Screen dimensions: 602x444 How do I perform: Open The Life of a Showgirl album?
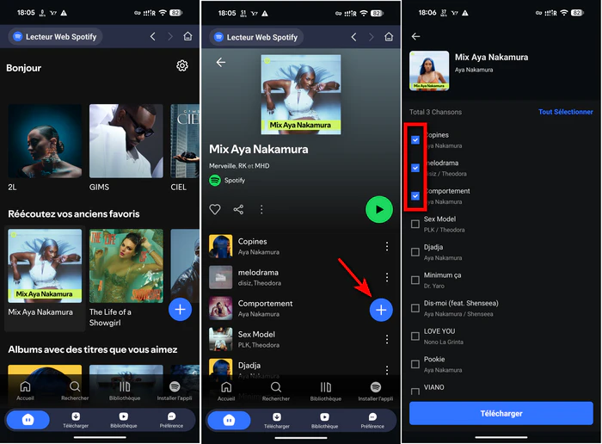[126, 278]
